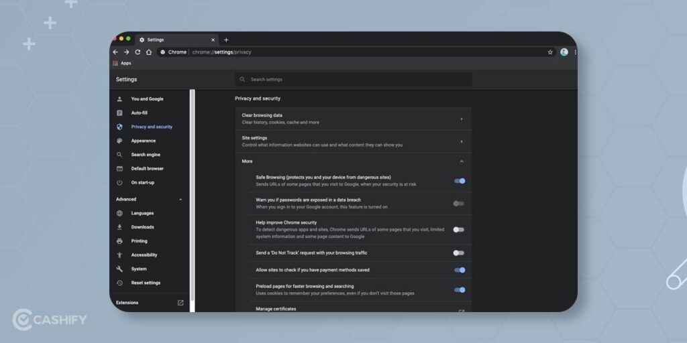Open Site settings arrow

(462, 142)
